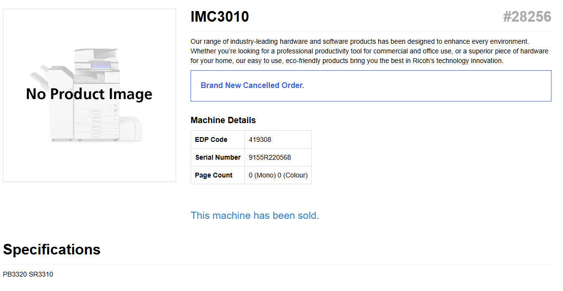Select the PB3320 specification text
This screenshot has width=563, height=291.
[14, 274]
